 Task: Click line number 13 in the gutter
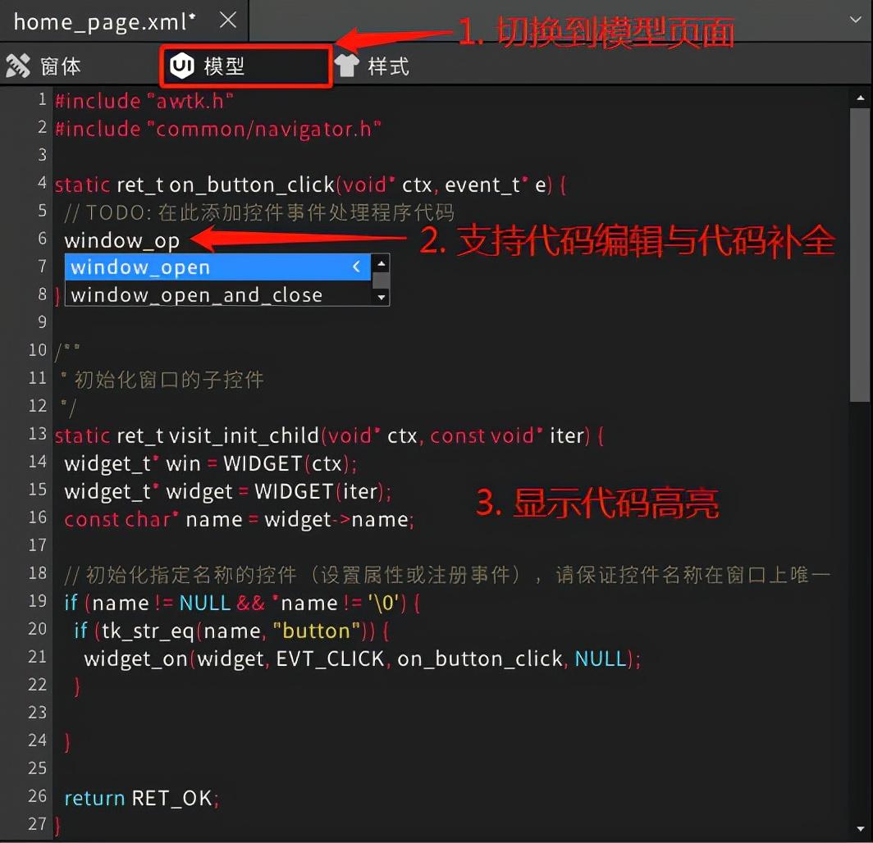coord(36,435)
